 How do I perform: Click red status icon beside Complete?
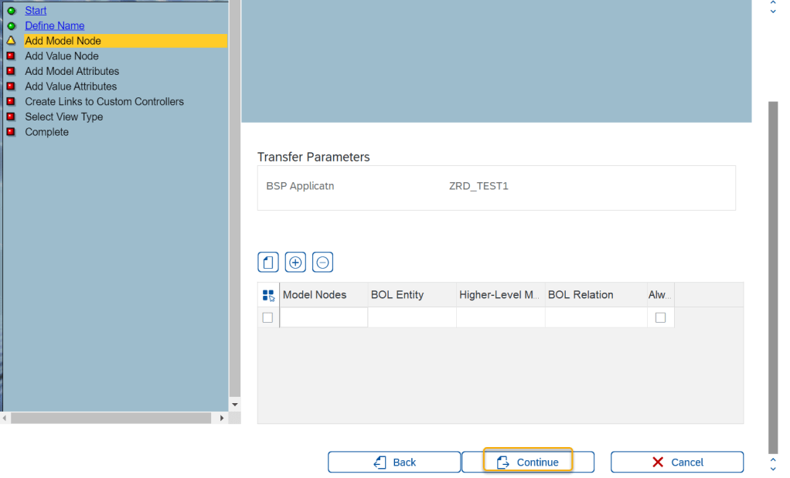[x=11, y=132]
